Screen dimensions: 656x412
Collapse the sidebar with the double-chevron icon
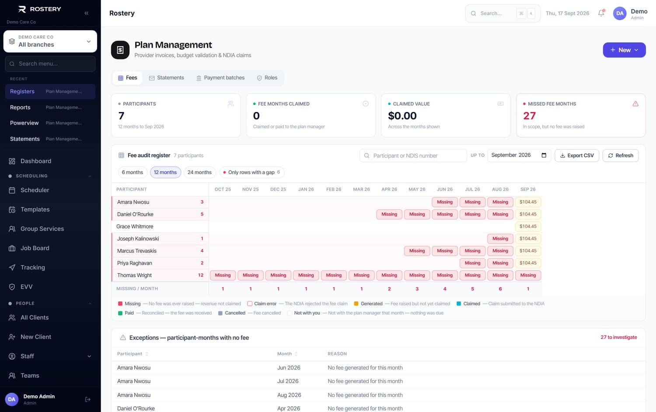(87, 13)
